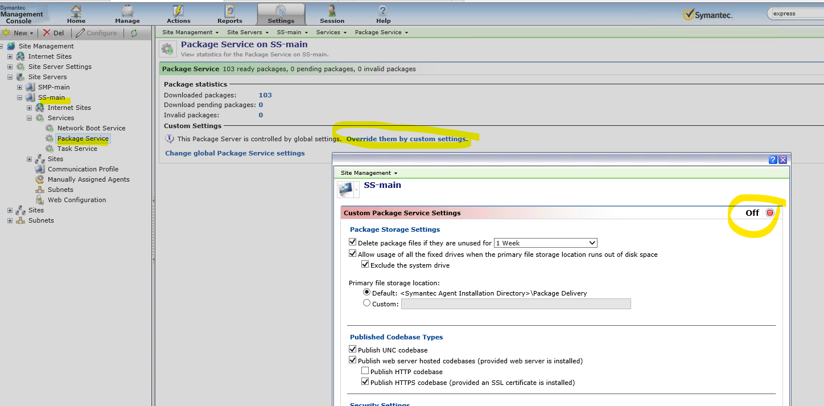The height and width of the screenshot is (406, 824).
Task: Open the Help menu icon
Action: click(x=383, y=11)
